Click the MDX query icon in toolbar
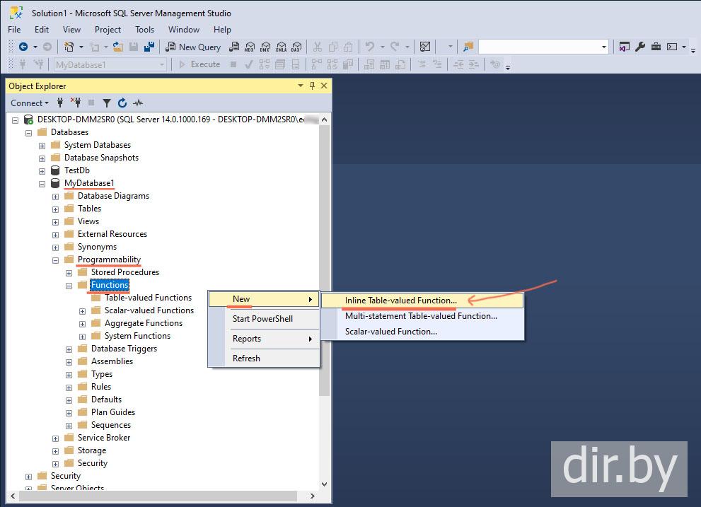Screen dimensions: 701x507 250,47
